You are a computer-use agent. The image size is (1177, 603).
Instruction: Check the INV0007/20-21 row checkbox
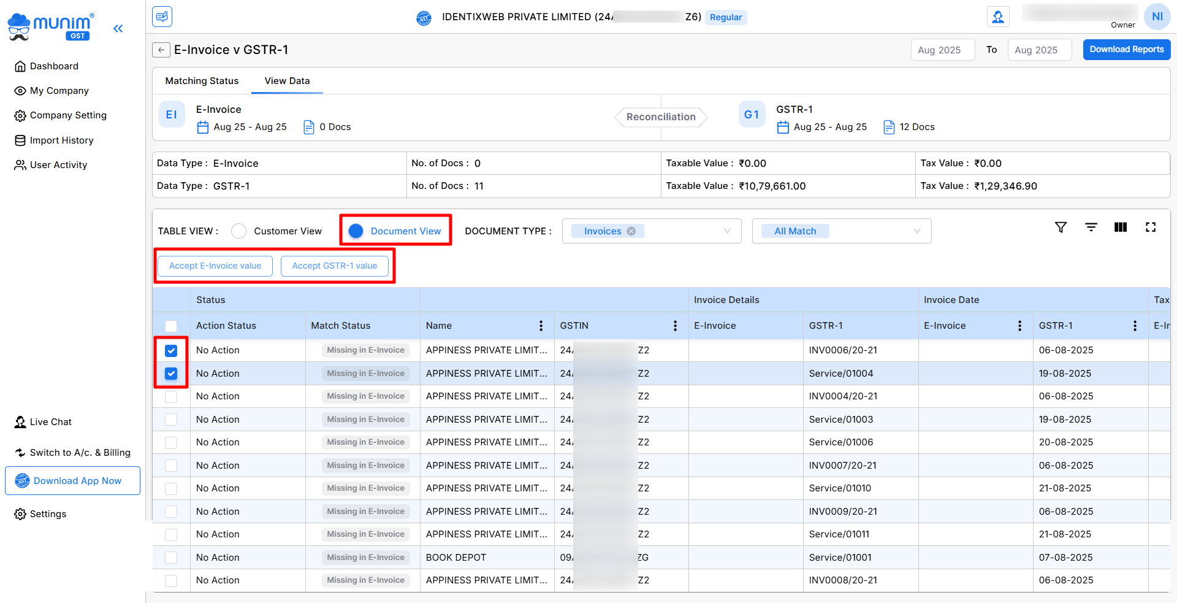click(x=171, y=466)
